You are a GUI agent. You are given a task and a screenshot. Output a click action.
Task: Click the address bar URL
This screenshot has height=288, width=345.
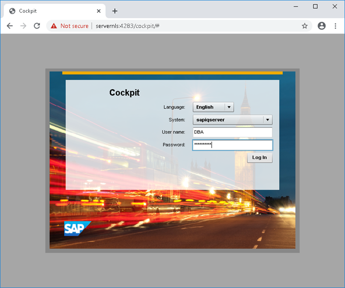128,26
